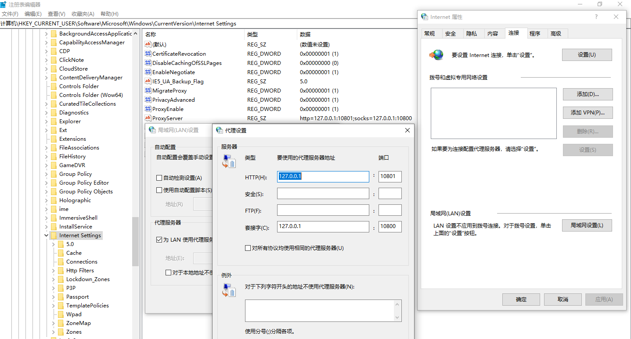The width and height of the screenshot is (631, 339).
Task: Expand the Lockdown_Zones tree node
Action: (x=54, y=279)
